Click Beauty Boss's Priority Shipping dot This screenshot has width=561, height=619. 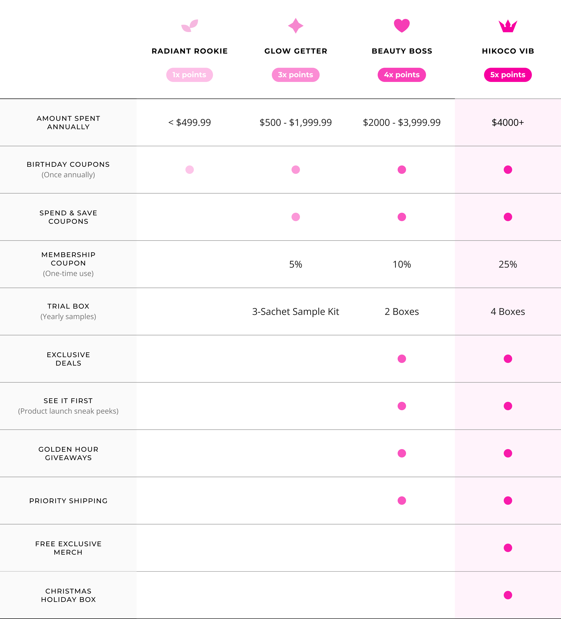pyautogui.click(x=402, y=501)
